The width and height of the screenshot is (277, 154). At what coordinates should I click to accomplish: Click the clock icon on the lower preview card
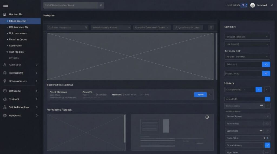[207, 117]
